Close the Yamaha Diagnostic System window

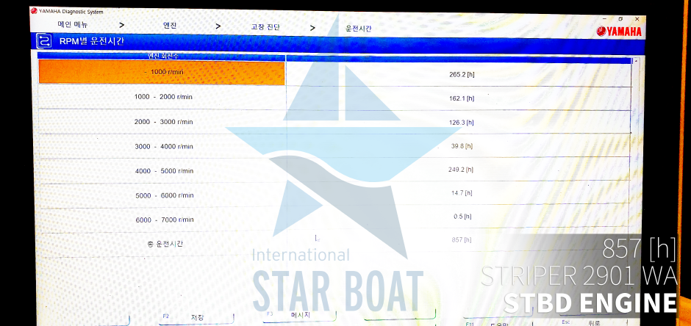637,19
